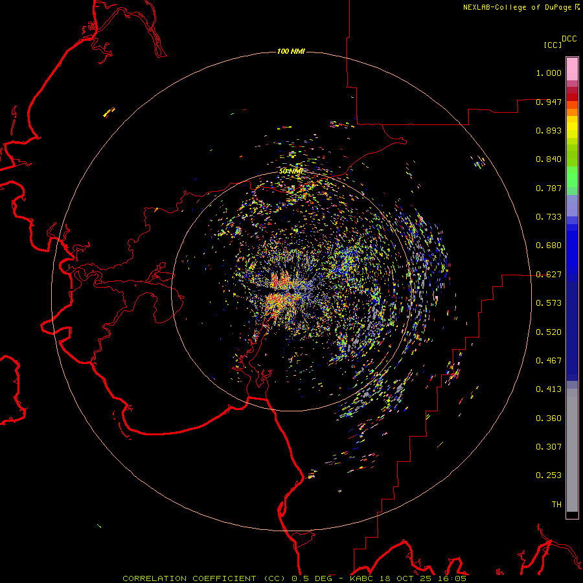
Task: Select the 0.947 scale value
Action: click(x=549, y=102)
